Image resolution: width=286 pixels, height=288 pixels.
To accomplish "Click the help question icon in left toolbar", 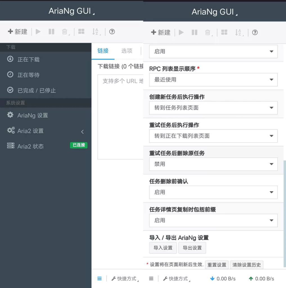I will pos(112,31).
